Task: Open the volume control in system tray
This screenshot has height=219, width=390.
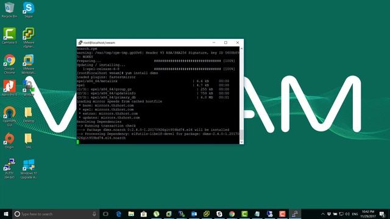Action: click(347, 214)
